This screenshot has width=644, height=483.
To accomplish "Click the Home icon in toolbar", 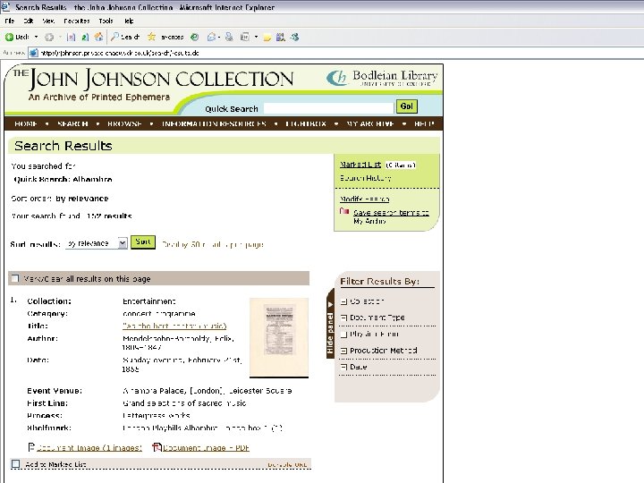I will click(98, 37).
